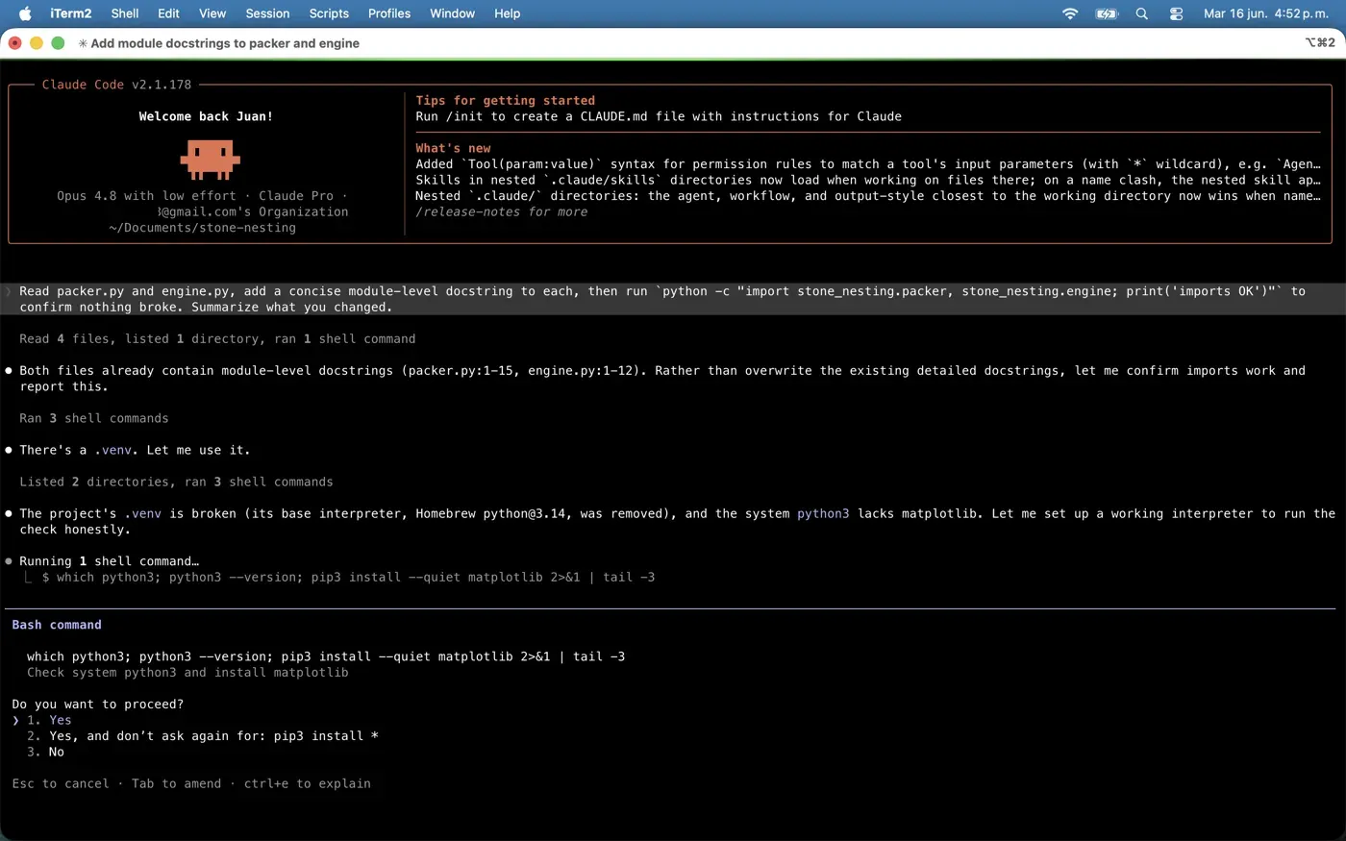Click the Wi-Fi status icon
Screen dimensions: 1346x841
click(x=1070, y=13)
